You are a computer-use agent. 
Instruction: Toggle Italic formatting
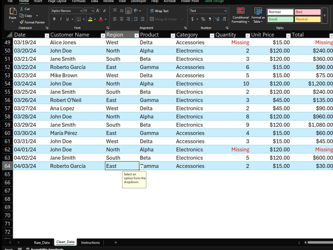click(x=61, y=19)
